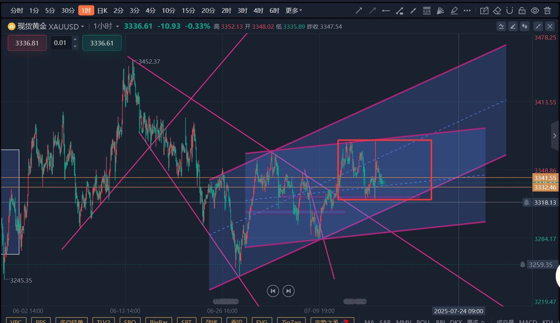This screenshot has height=323, width=560.
Task: Choose the horizontal ray line tool
Action: (386, 10)
